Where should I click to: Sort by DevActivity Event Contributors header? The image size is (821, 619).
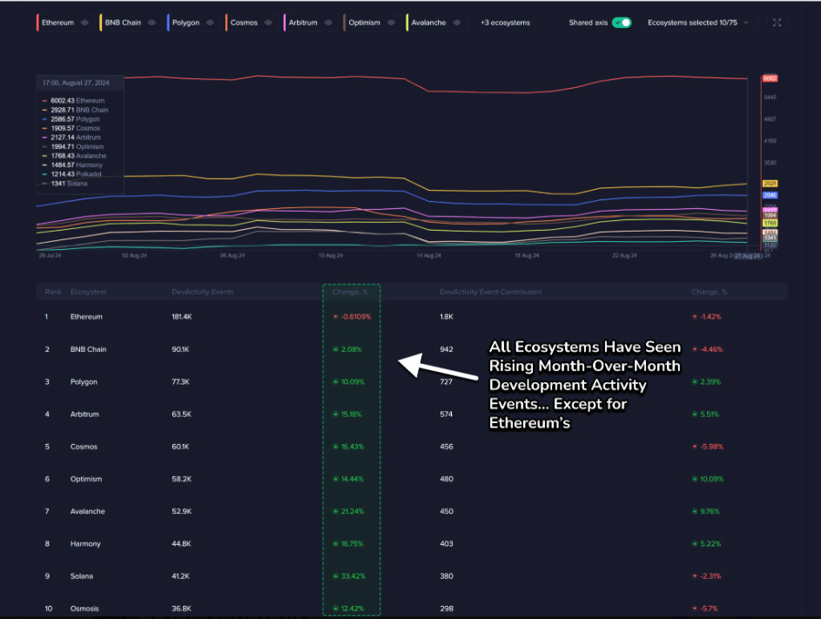[491, 292]
